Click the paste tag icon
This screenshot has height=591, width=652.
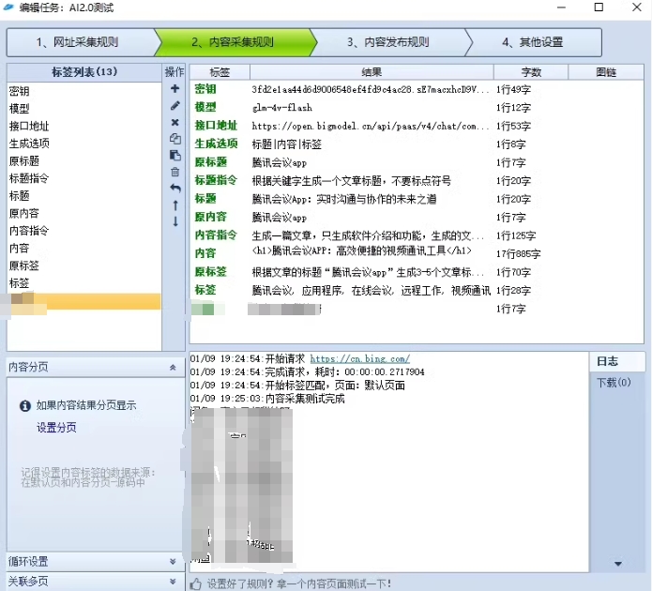(x=175, y=155)
